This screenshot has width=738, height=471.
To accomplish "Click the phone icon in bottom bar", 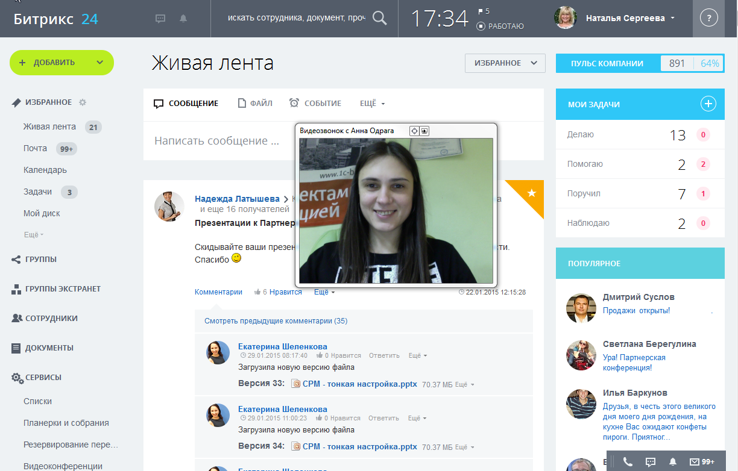I will tap(628, 462).
